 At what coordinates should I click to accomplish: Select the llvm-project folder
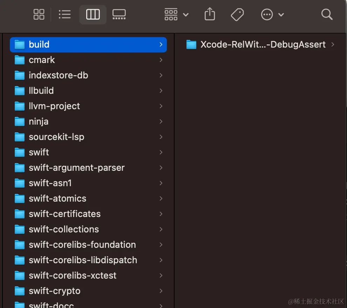(88, 106)
